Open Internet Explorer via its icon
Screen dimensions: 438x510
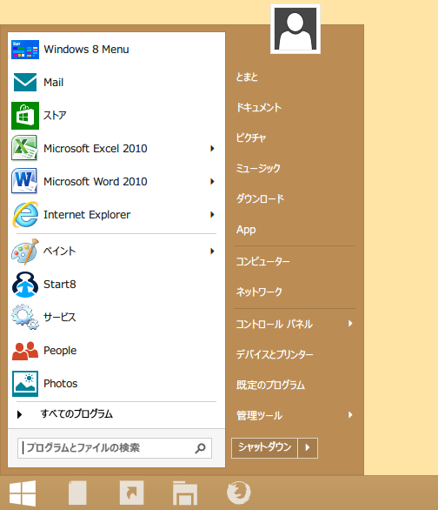(25, 214)
